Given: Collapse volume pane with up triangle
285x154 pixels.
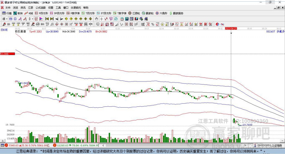Looking at the screenshot, I should click(3, 141).
